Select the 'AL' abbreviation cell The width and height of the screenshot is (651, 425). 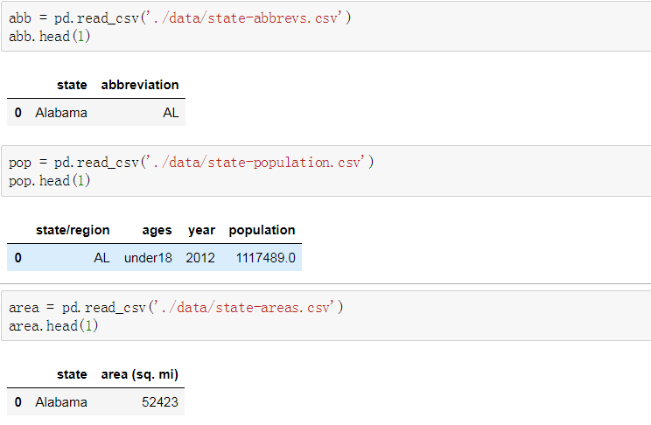(170, 113)
